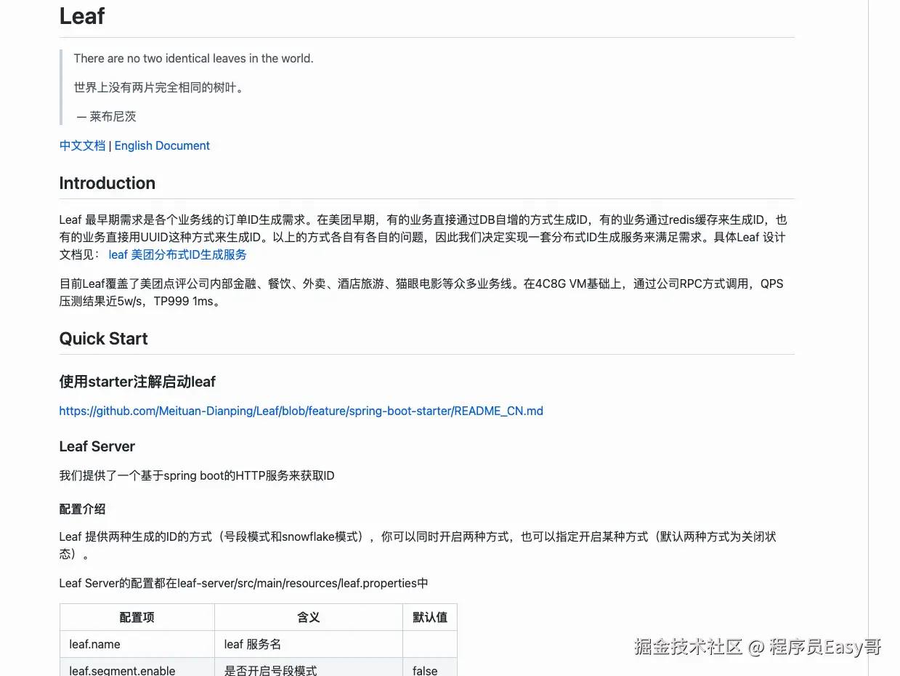Click the 默认值 table header

pyautogui.click(x=430, y=617)
